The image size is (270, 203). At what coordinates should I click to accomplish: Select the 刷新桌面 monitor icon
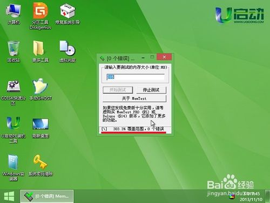(40, 128)
